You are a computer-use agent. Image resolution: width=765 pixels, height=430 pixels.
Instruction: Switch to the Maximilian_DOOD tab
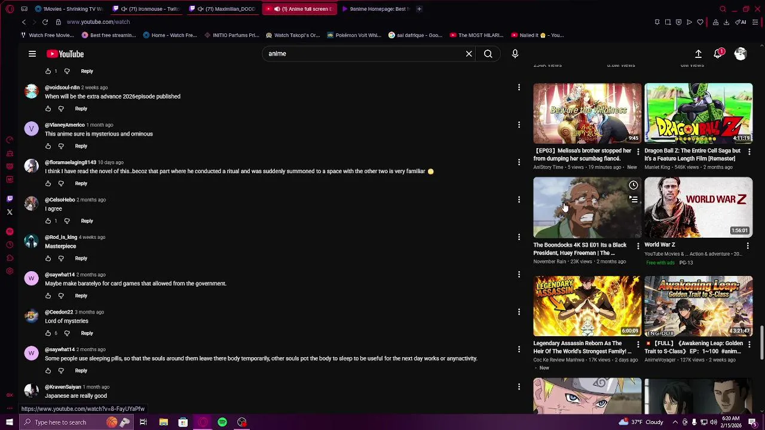click(x=223, y=9)
